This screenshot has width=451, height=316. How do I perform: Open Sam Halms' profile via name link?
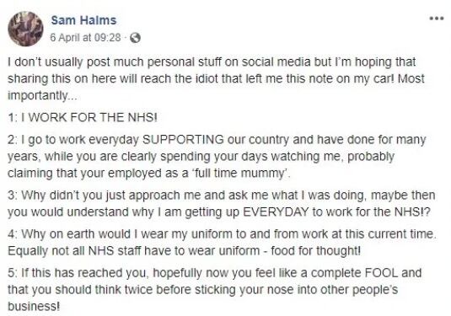[83, 20]
